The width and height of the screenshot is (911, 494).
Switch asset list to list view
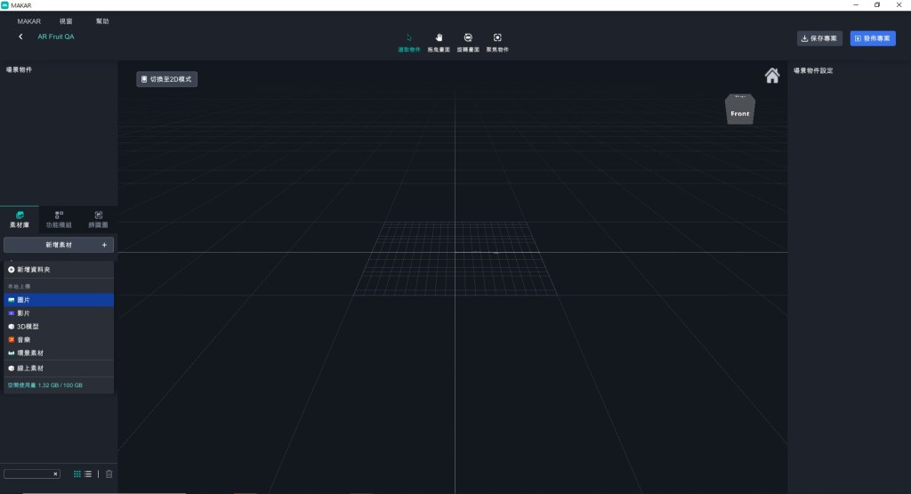[88, 474]
